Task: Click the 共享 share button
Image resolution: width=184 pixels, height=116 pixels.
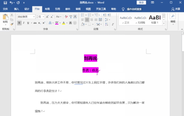Action: (x=176, y=9)
